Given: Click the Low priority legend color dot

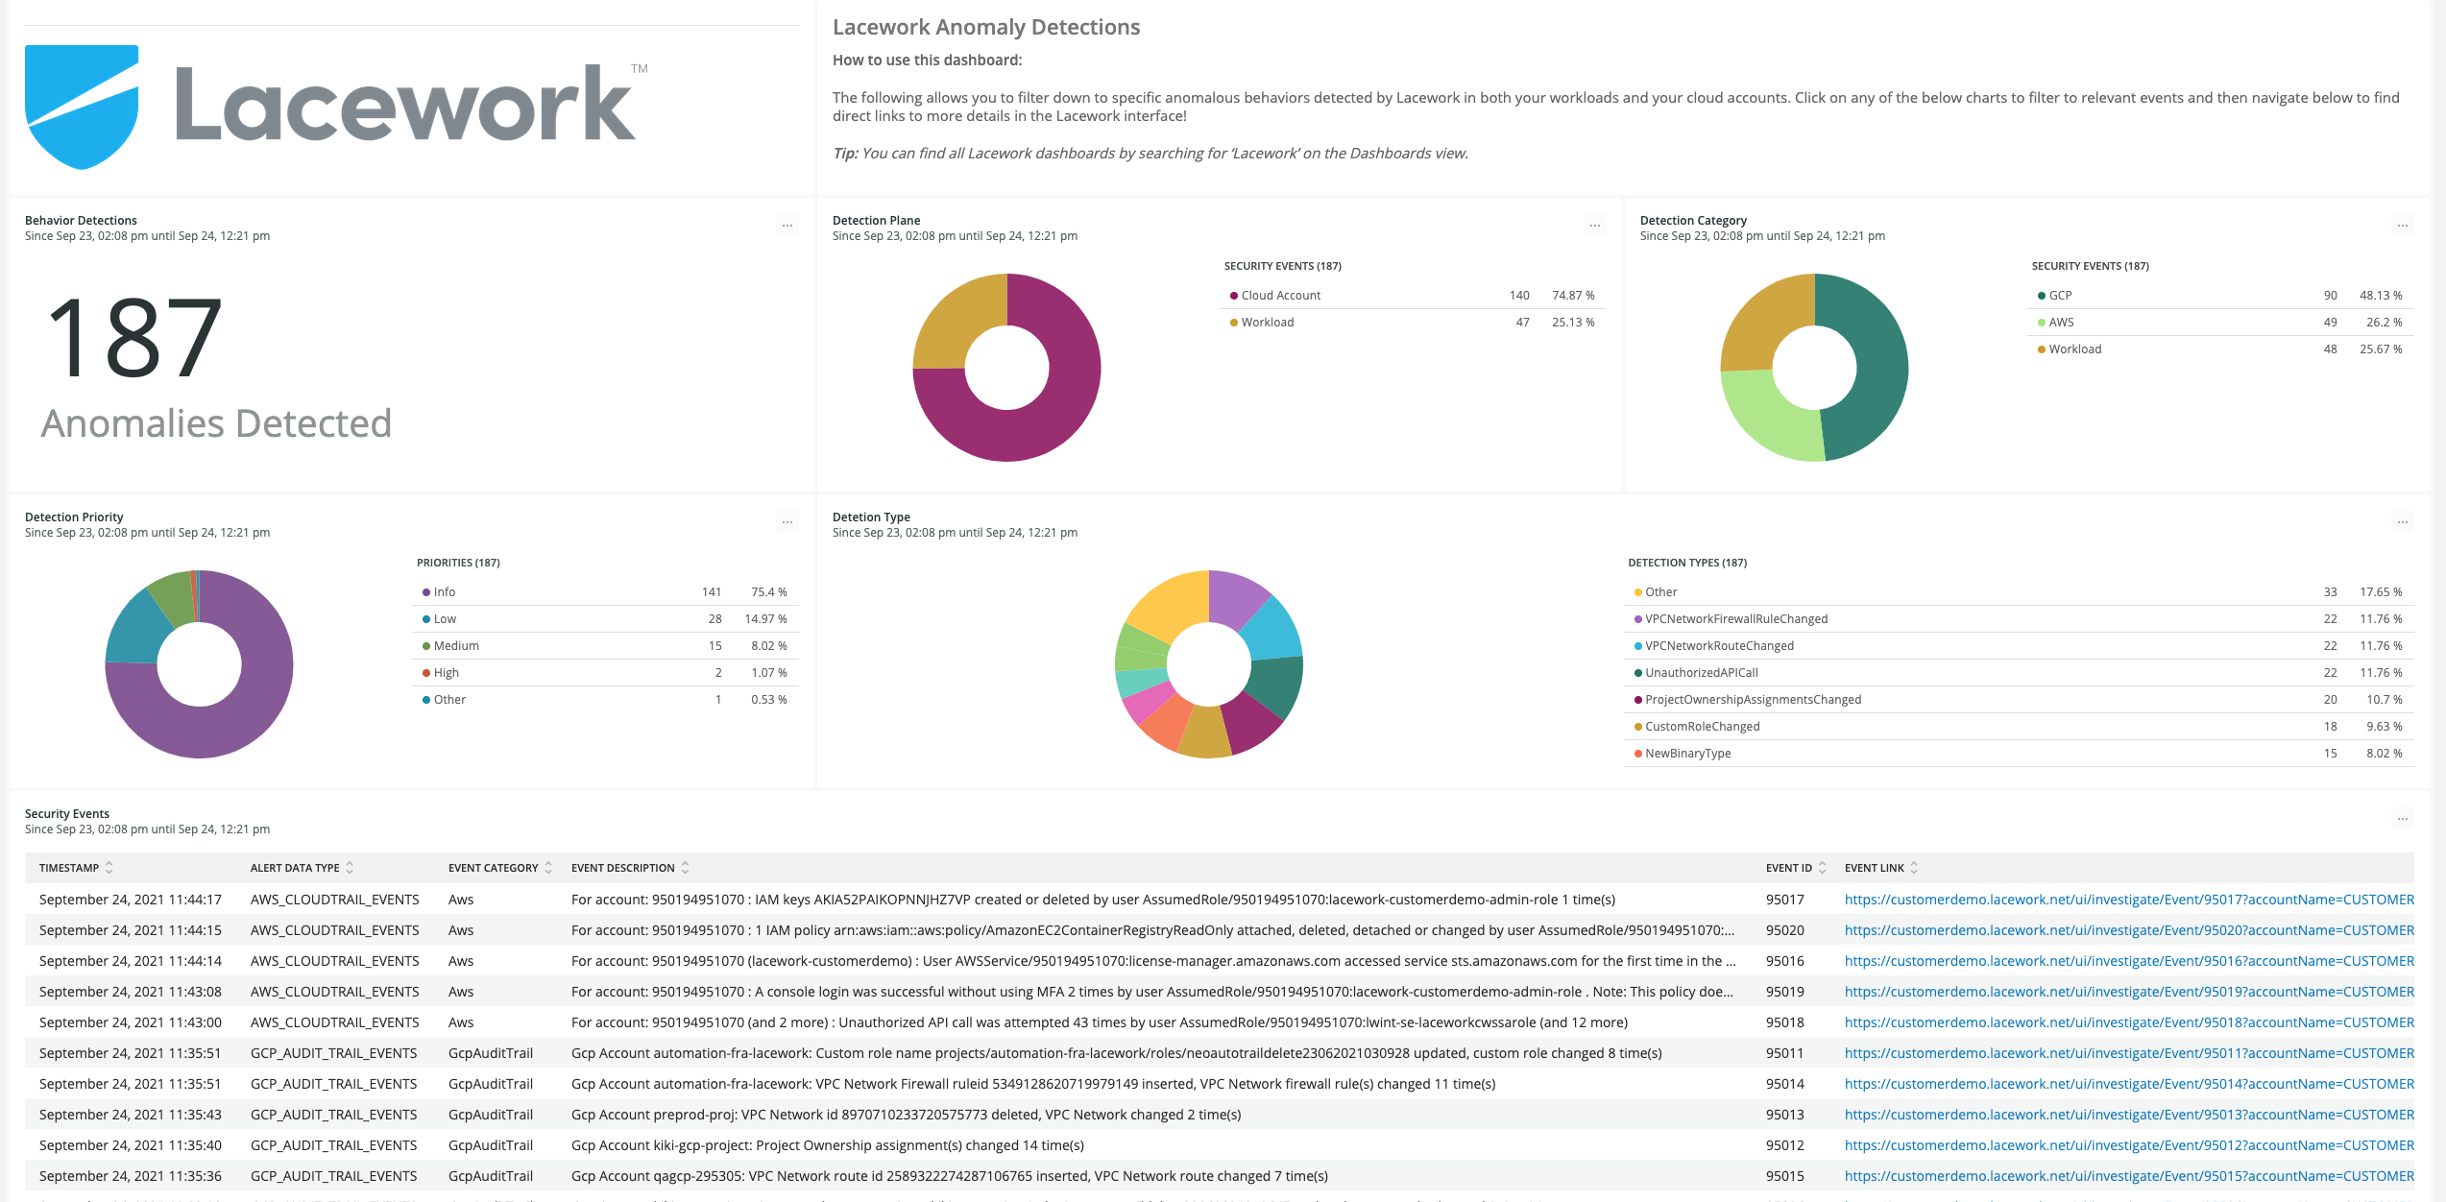Looking at the screenshot, I should pyautogui.click(x=426, y=619).
